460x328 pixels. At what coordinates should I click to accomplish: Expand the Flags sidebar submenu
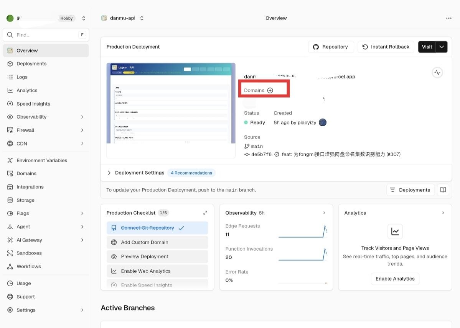[x=82, y=213]
